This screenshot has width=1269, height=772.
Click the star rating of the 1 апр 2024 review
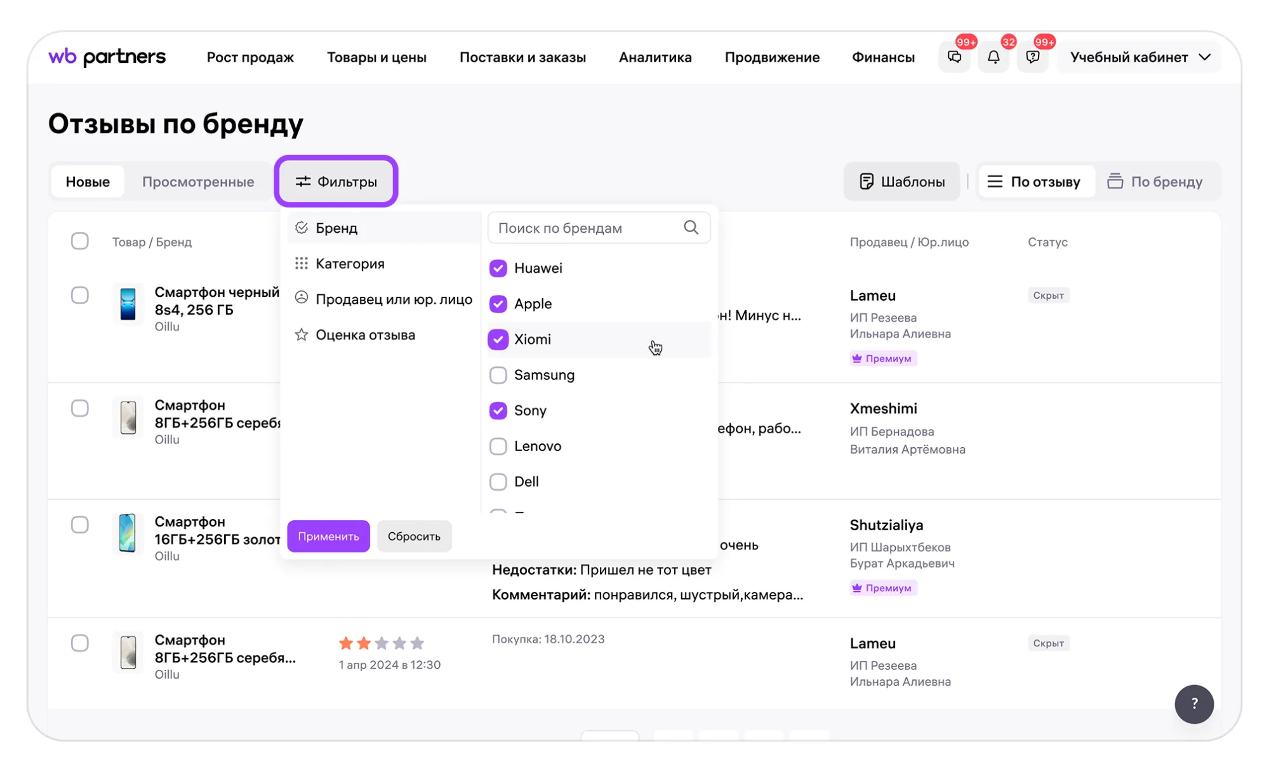(x=382, y=643)
